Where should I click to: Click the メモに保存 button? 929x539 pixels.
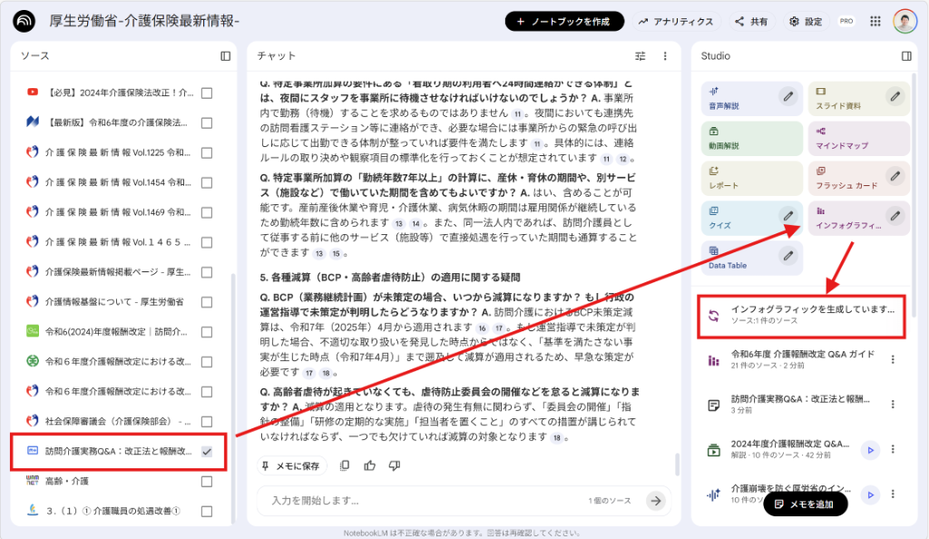(292, 466)
